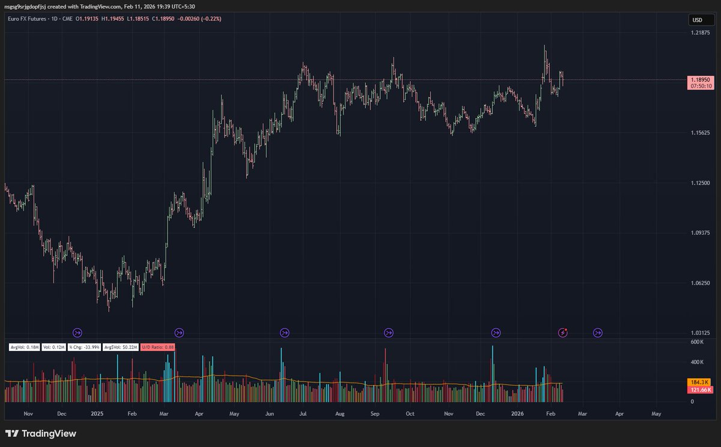Screen dimensions: 721x447
Task: Click the open value O1.19135
Action: coord(87,20)
